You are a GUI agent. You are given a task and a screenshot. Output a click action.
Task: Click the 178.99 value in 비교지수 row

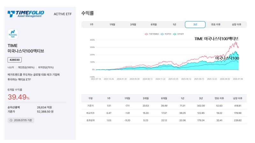click(237, 113)
